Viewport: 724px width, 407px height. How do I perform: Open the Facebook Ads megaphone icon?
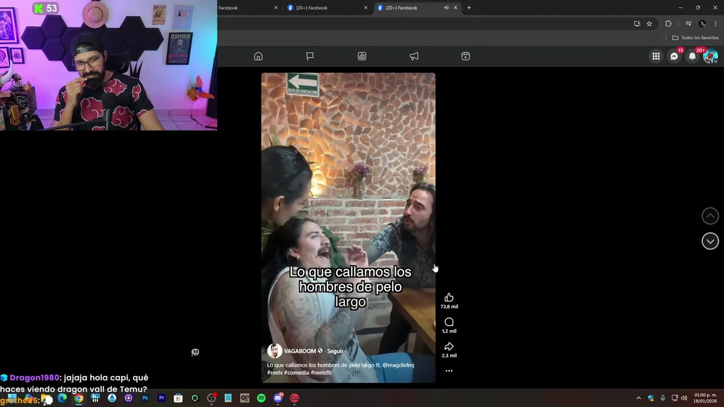(x=414, y=56)
